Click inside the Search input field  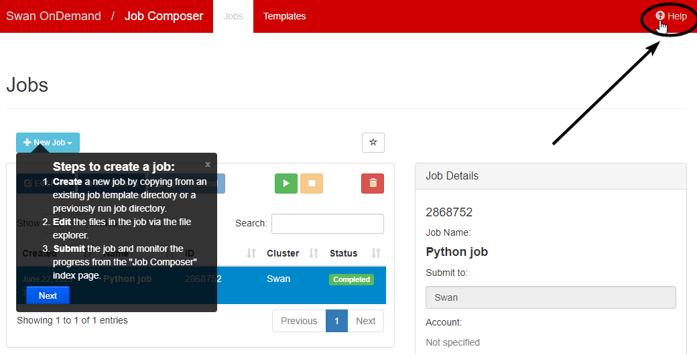click(x=327, y=224)
